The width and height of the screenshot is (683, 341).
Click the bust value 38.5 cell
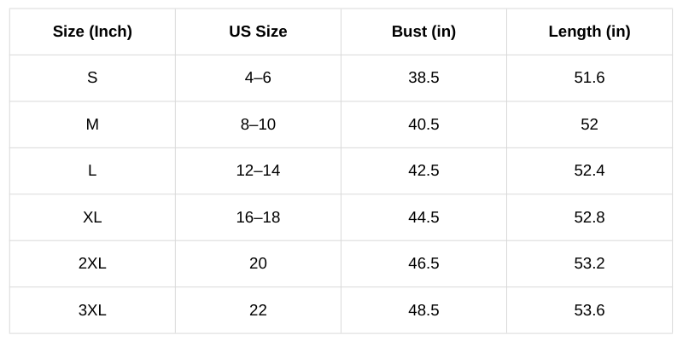pos(423,78)
